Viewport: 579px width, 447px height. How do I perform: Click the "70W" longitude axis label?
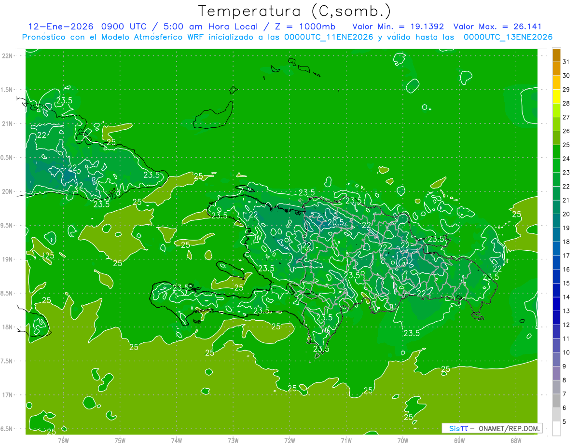tap(403, 441)
